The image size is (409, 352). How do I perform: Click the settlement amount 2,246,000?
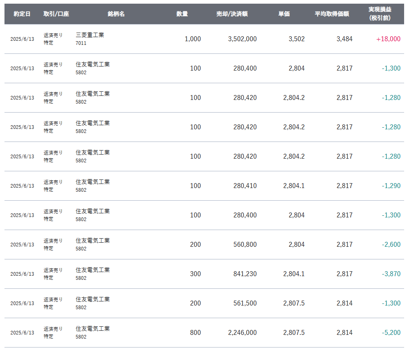click(242, 333)
